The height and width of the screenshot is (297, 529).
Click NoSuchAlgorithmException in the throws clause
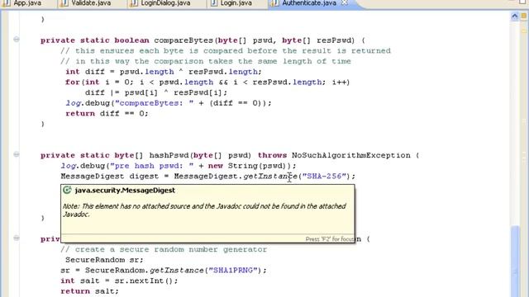[x=350, y=156]
